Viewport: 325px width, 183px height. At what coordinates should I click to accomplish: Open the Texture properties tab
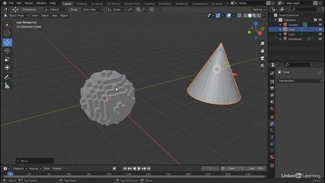pos(272,166)
